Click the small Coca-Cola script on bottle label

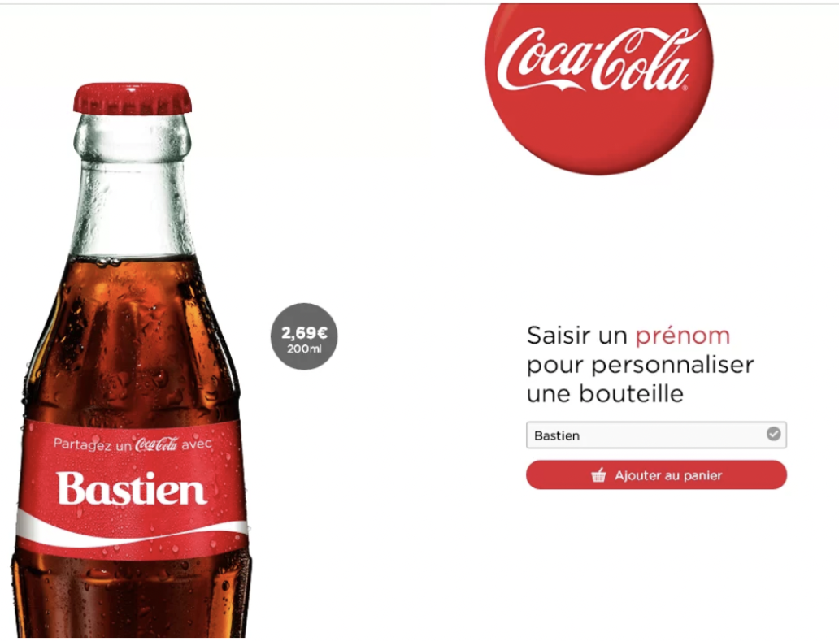(156, 444)
